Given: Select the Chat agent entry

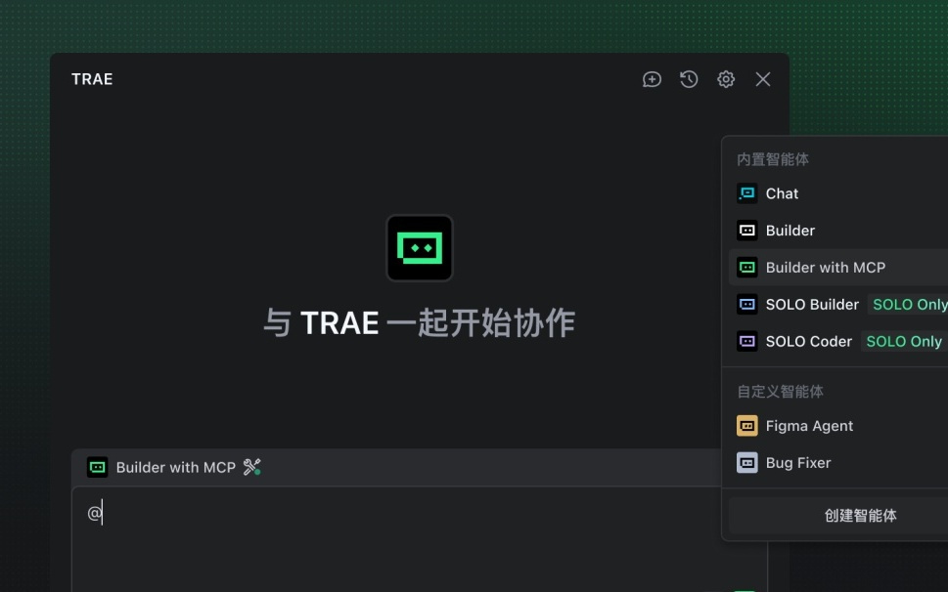Looking at the screenshot, I should click(x=780, y=193).
